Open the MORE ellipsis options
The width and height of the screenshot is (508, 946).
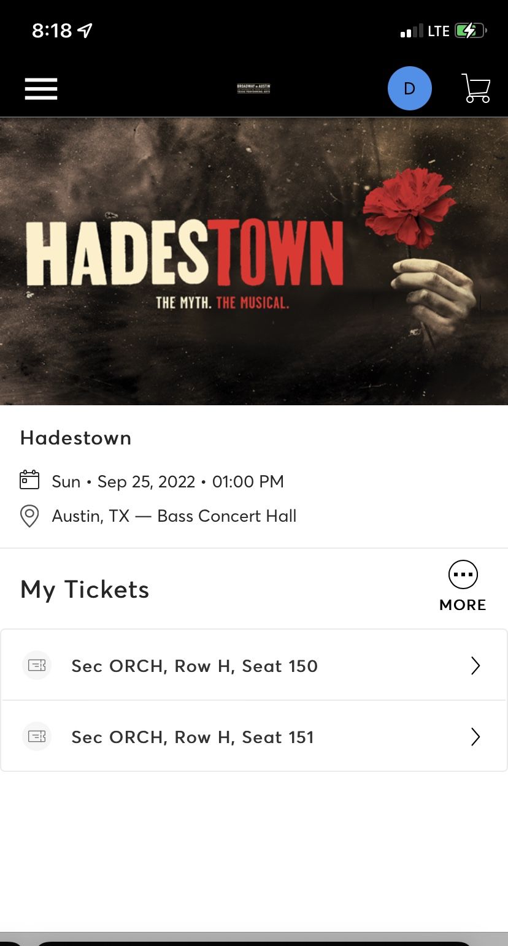[463, 574]
